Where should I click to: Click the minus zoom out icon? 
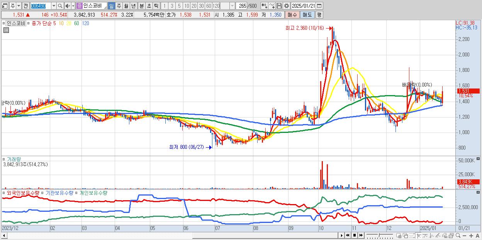coord(464,235)
